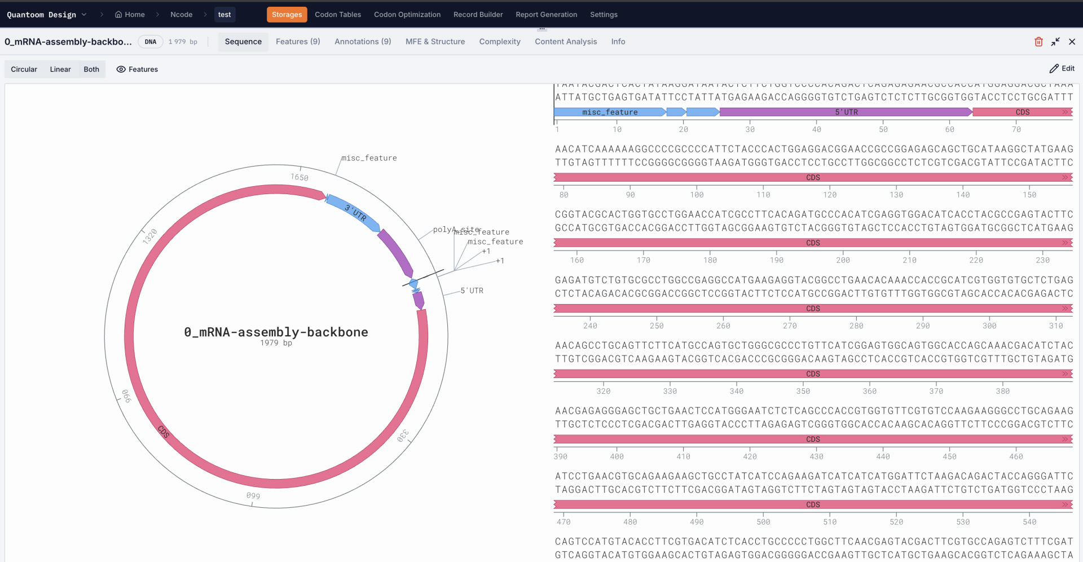Viewport: 1083px width, 562px height.
Task: Open the Complexity tab
Action: tap(500, 42)
